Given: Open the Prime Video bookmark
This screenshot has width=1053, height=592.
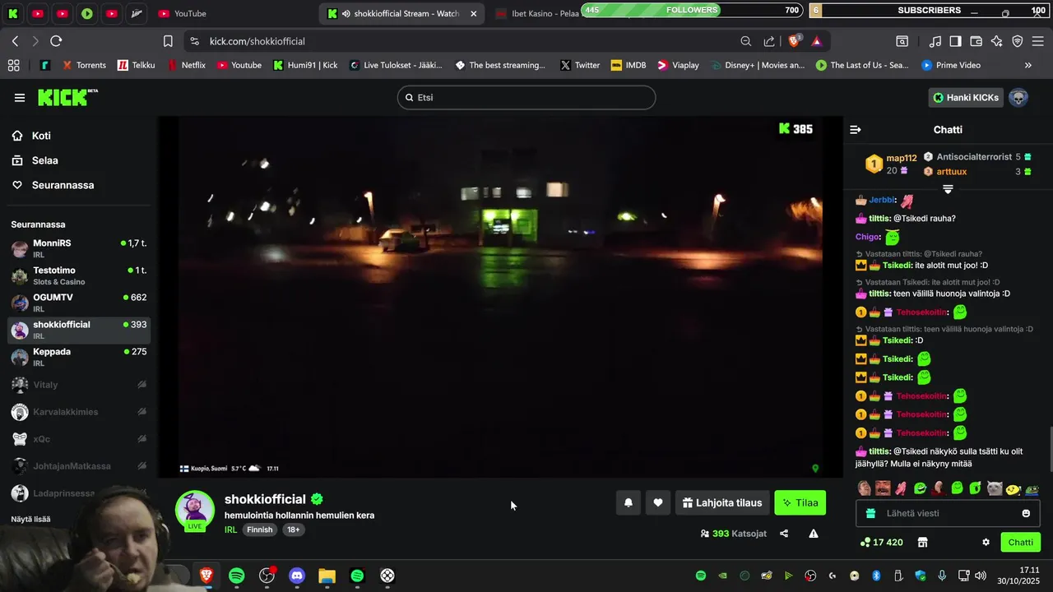Looking at the screenshot, I should coord(951,65).
